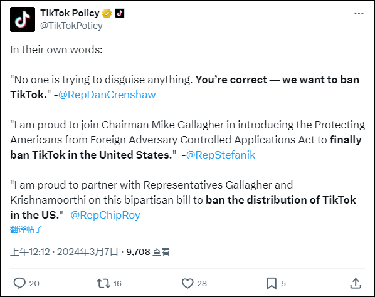Click the TikTok Policy display name
The height and width of the screenshot is (297, 375).
point(70,13)
